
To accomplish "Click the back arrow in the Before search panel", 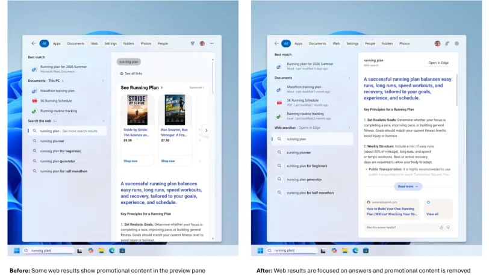I will click(x=33, y=43).
